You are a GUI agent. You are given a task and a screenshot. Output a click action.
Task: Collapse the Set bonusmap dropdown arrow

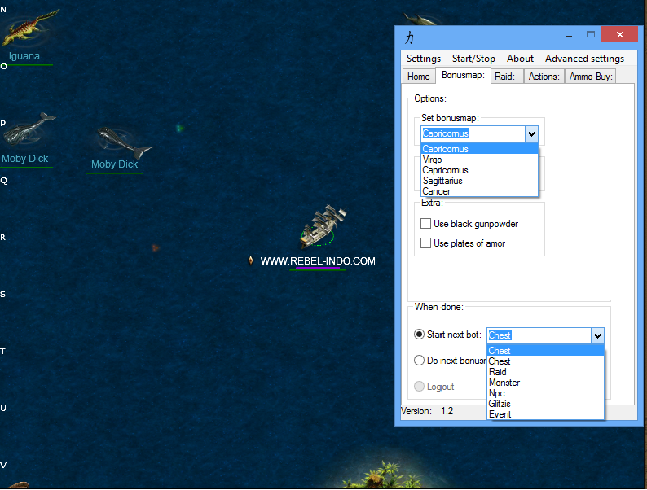(531, 133)
